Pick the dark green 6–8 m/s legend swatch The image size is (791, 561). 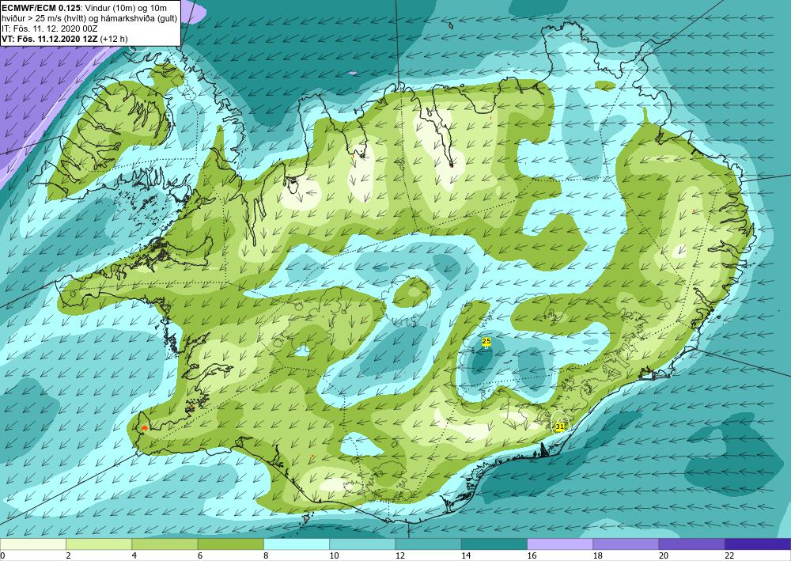coord(230,544)
